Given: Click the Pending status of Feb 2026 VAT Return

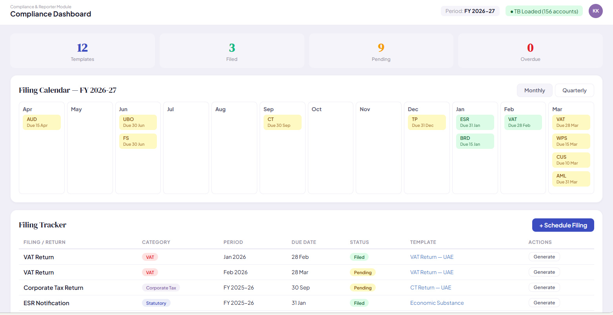Looking at the screenshot, I should pos(363,273).
